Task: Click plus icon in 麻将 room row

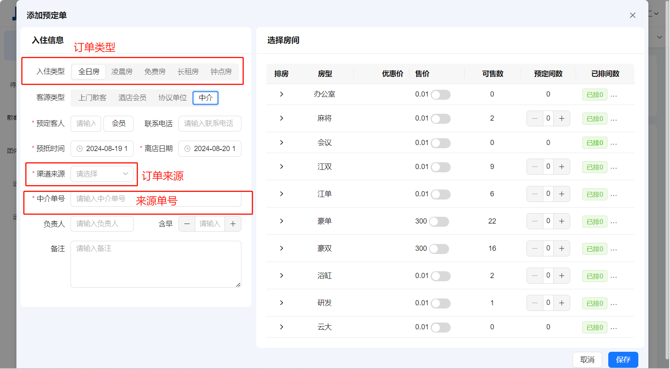Action: tap(561, 119)
